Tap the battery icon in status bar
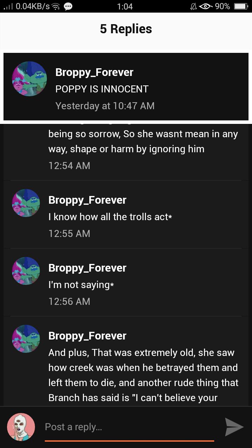The height and width of the screenshot is (448, 252). click(x=241, y=6)
